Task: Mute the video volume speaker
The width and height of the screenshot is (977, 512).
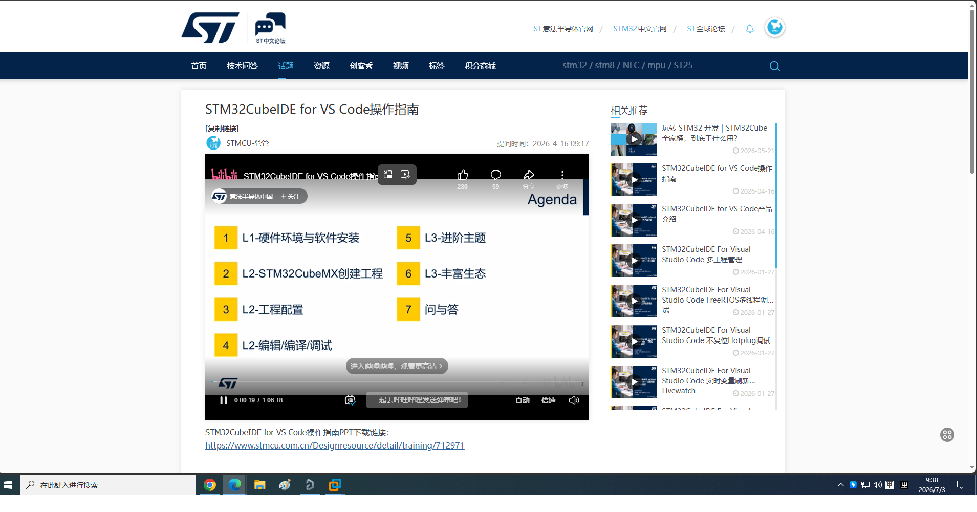Action: (574, 400)
